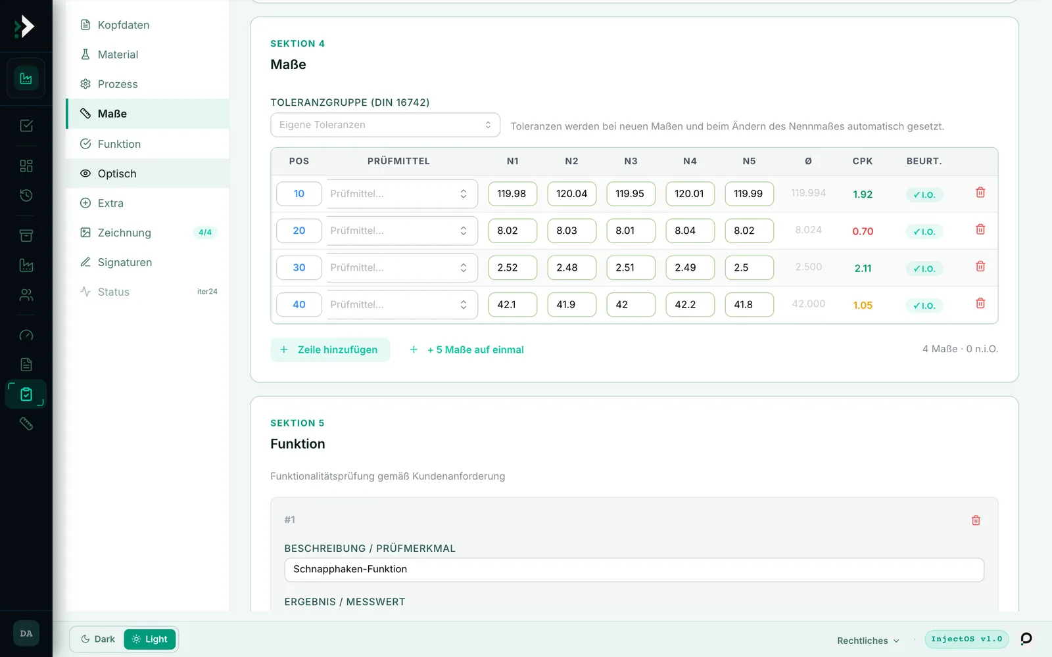
Task: Go to Signaturen section
Action: 148,262
